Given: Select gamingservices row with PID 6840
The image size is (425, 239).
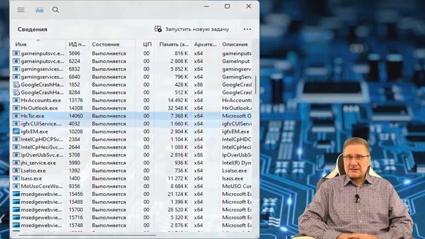Looking at the screenshot, I should (x=132, y=77).
